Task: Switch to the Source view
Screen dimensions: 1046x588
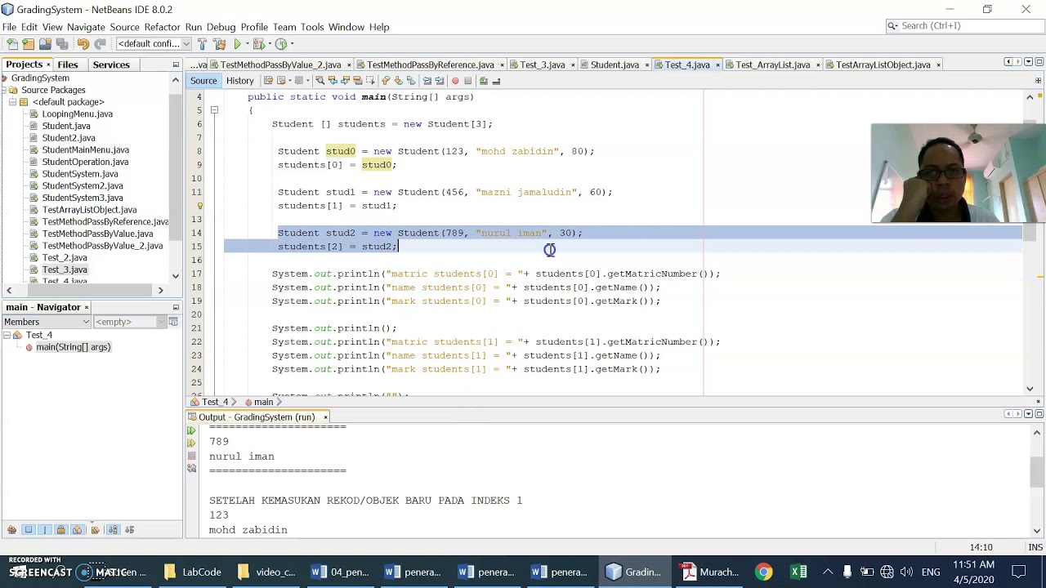Action: [x=203, y=81]
